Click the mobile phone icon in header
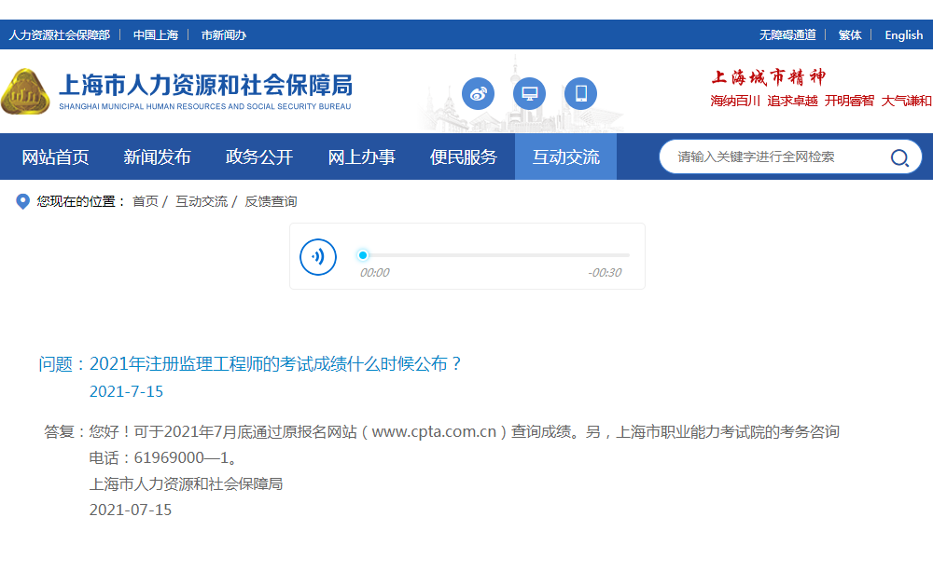The image size is (933, 585). pyautogui.click(x=580, y=94)
